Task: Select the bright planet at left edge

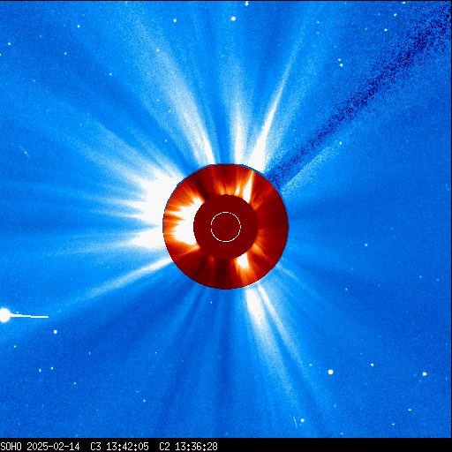Action: (x=4, y=315)
